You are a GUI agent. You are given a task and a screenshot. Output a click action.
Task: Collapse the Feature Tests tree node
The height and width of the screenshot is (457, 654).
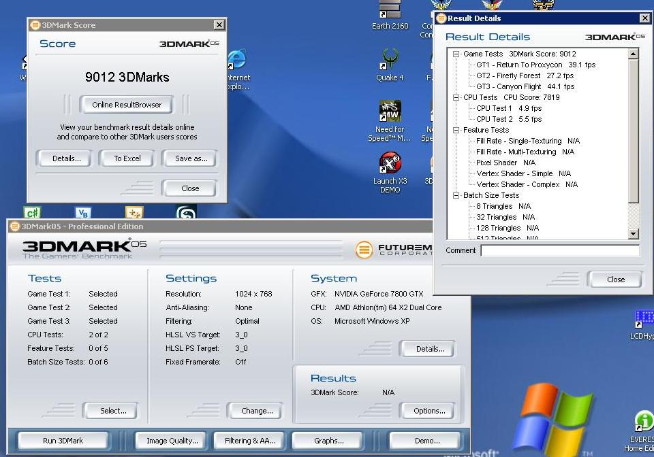point(456,131)
